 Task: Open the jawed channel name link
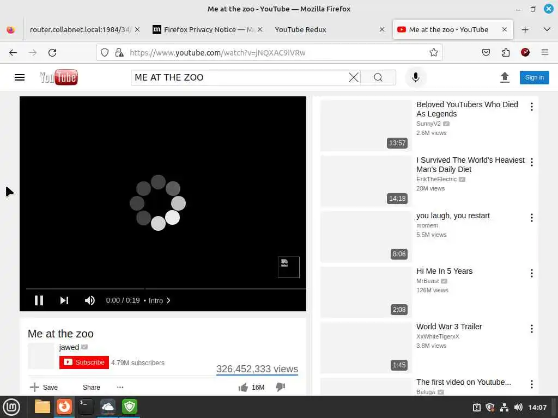pos(69,347)
